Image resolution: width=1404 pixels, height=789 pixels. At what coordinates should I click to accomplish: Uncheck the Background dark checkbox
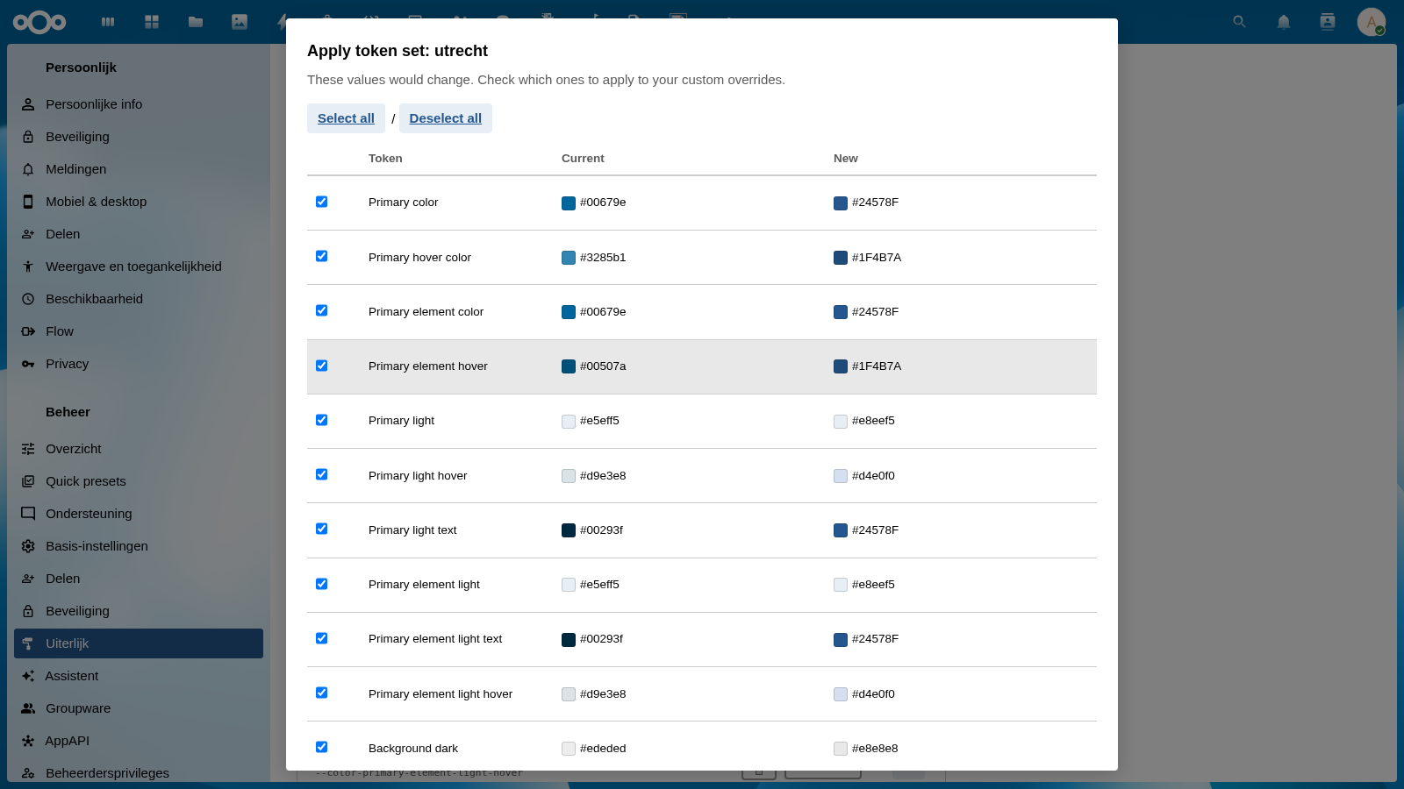point(321,747)
